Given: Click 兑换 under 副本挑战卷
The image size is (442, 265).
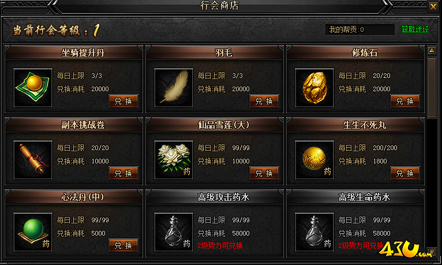Looking at the screenshot, I should click(x=123, y=173).
